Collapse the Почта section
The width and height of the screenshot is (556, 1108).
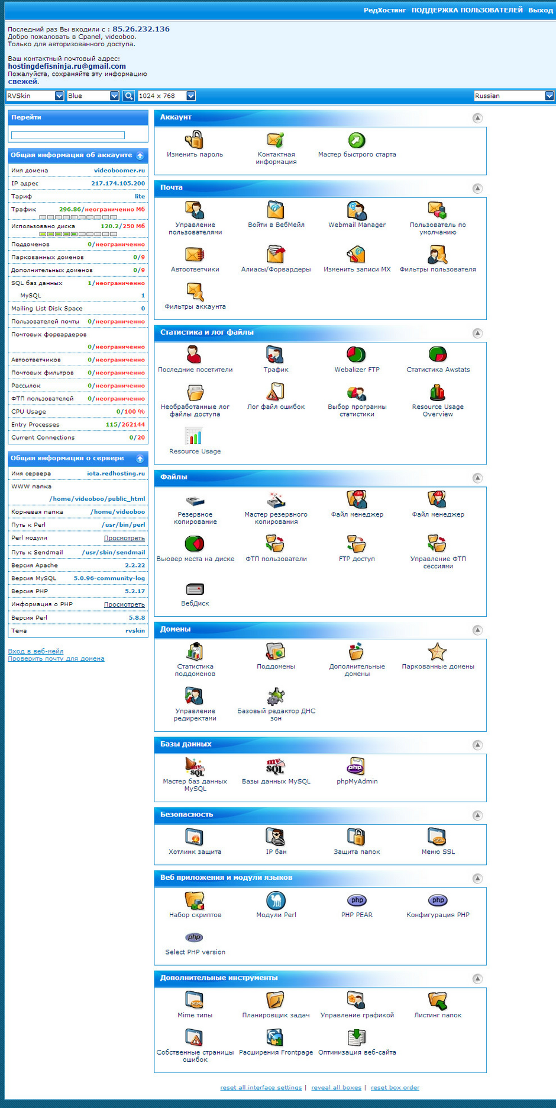click(477, 188)
